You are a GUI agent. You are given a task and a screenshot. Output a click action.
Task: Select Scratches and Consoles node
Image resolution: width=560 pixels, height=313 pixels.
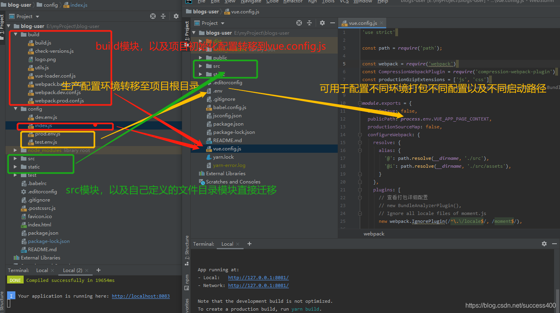pos(229,182)
